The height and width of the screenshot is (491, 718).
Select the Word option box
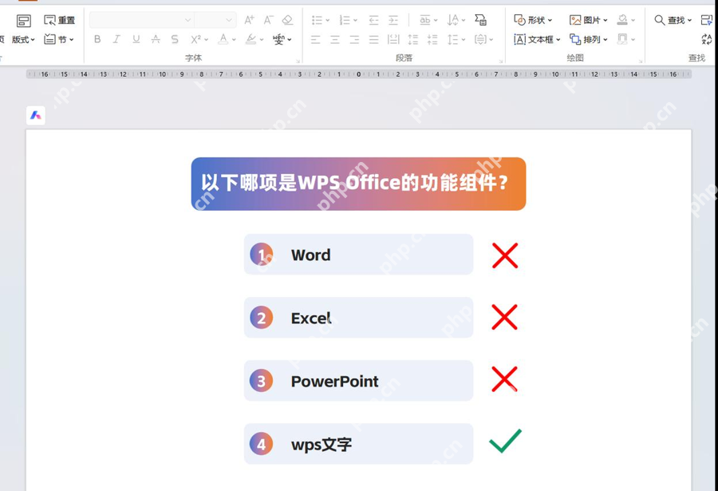tap(358, 255)
